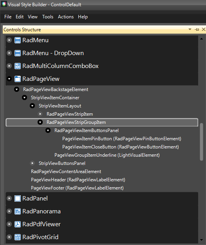Viewport: 206px width, 245px height.
Task: Click the RadPanorama control icon
Action: tap(18, 211)
